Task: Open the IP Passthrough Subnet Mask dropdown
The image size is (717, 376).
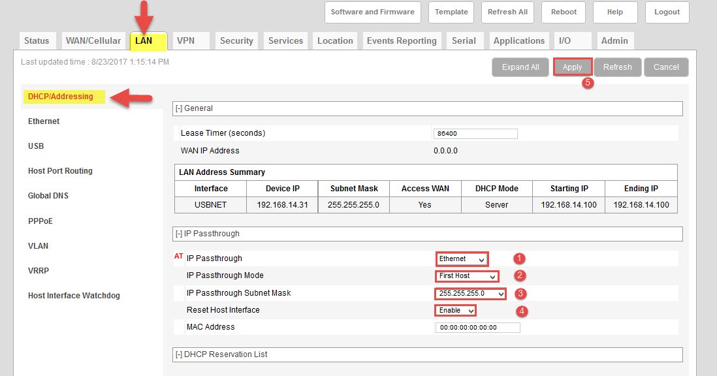Action: (471, 293)
